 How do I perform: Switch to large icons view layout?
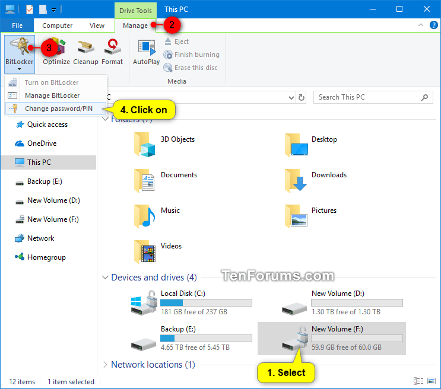(x=432, y=381)
